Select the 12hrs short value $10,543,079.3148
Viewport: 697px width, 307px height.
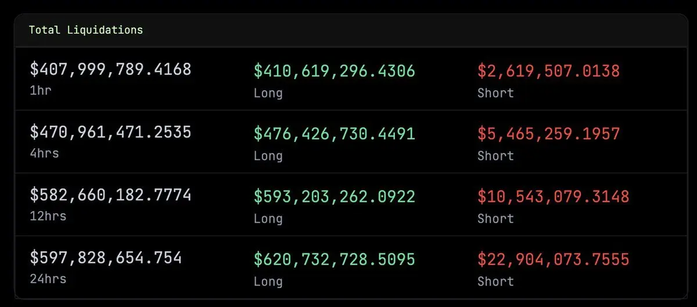tap(554, 197)
